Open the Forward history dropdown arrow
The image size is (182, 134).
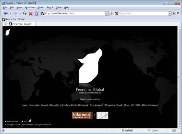(x=20, y=13)
